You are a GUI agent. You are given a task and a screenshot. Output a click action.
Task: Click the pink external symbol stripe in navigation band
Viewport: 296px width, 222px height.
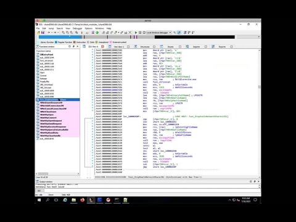[x=135, y=37]
